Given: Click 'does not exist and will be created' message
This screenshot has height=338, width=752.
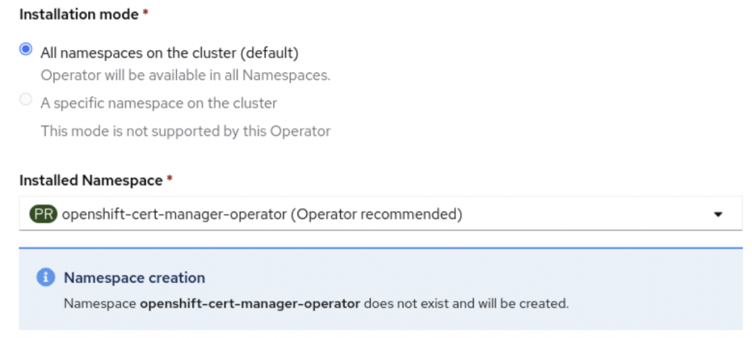Looking at the screenshot, I should click(466, 303).
